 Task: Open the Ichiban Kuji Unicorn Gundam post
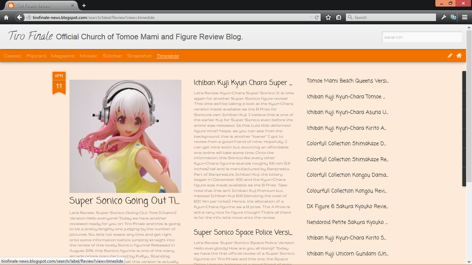[x=348, y=254]
